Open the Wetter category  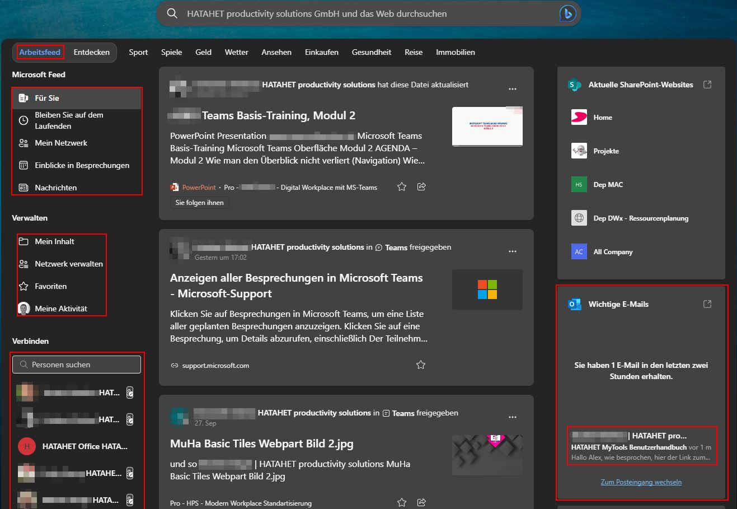point(237,52)
